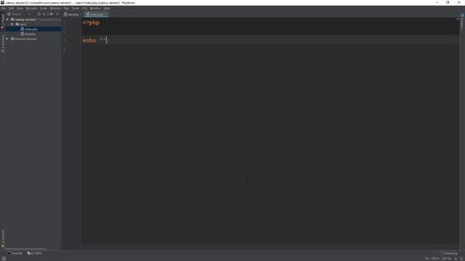The width and height of the screenshot is (465, 261).
Task: Open the Edit menu
Action: coord(11,8)
